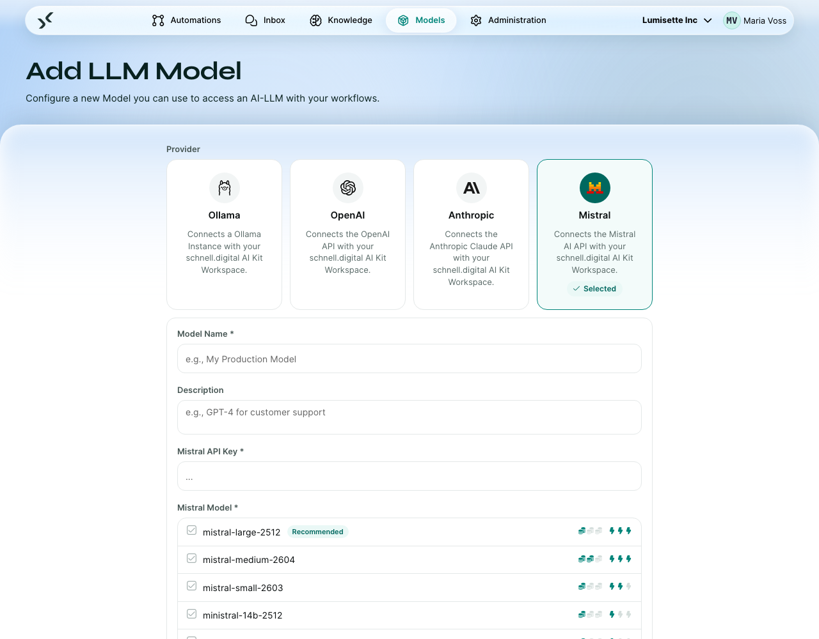Select the Anthropic provider card title
The height and width of the screenshot is (639, 819).
tap(472, 215)
